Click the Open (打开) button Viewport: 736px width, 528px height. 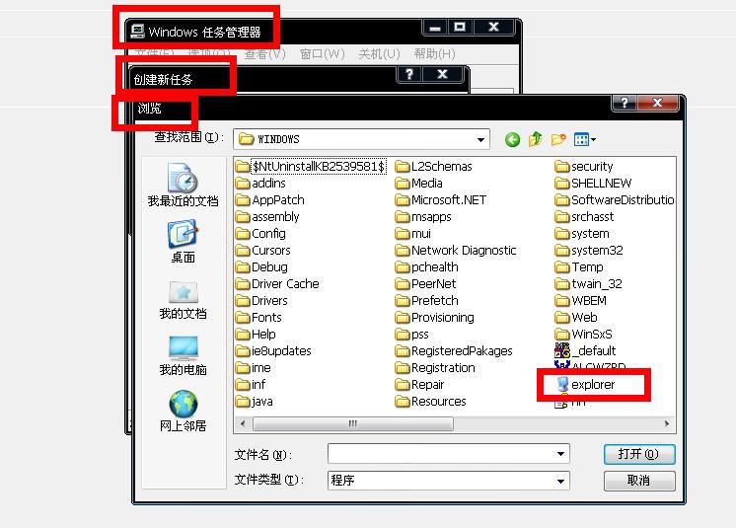point(639,454)
